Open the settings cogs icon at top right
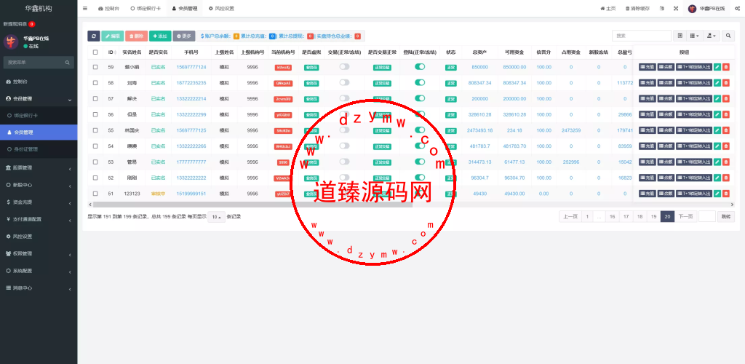 pos(738,9)
